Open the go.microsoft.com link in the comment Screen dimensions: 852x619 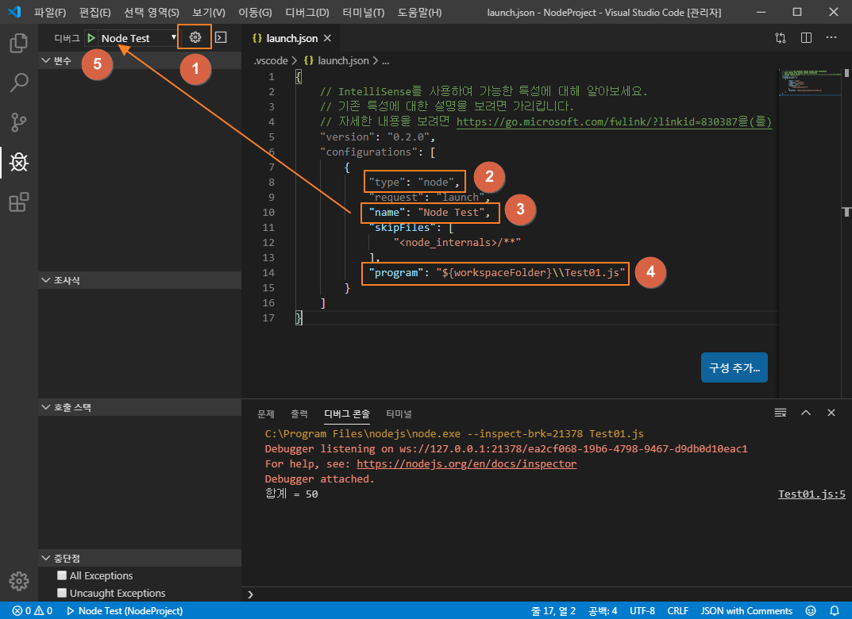[x=614, y=121]
